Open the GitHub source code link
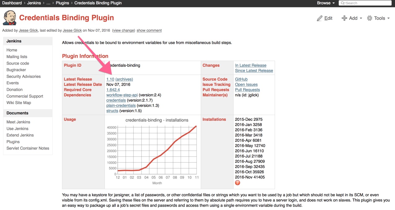 point(241,79)
